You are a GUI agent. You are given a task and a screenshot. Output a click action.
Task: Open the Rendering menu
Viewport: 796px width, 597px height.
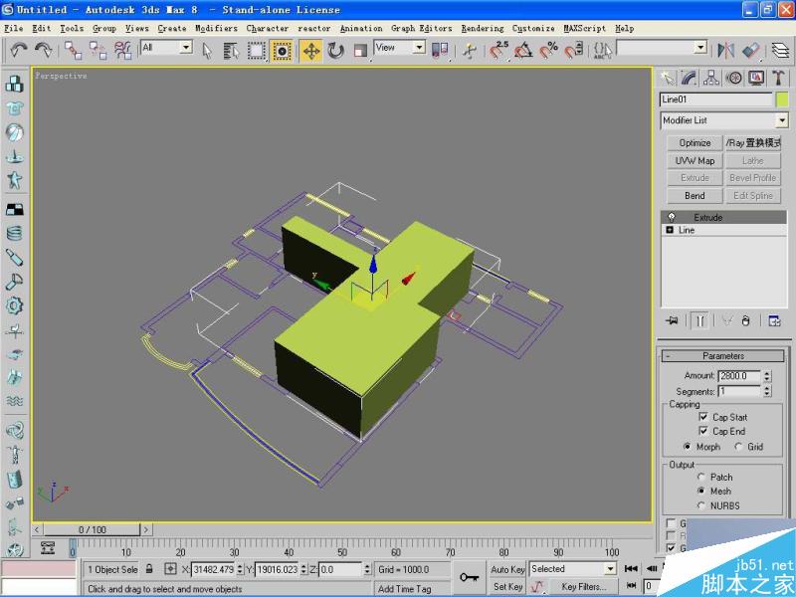click(x=482, y=28)
